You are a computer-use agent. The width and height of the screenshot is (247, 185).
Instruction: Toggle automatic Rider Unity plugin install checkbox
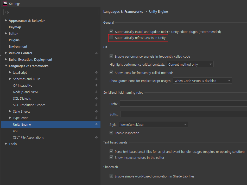(111, 31)
